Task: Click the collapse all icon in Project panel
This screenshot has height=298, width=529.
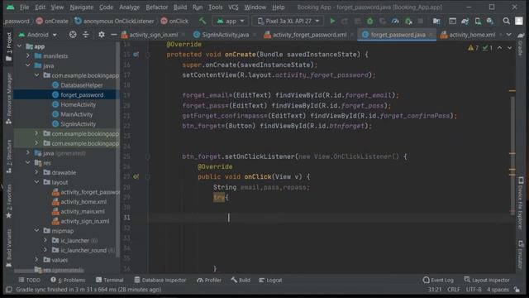Action: [x=86, y=35]
